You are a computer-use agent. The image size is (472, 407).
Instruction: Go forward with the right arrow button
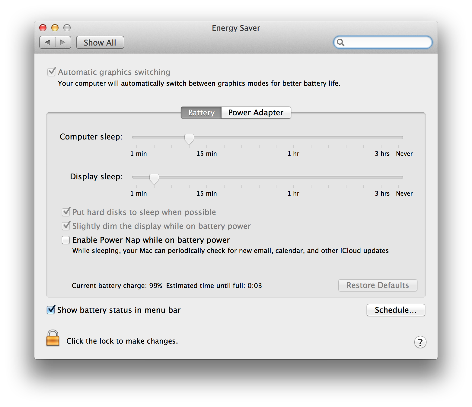(63, 42)
